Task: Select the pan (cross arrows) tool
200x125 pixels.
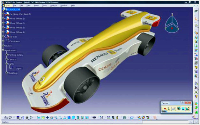Action: pos(47,117)
